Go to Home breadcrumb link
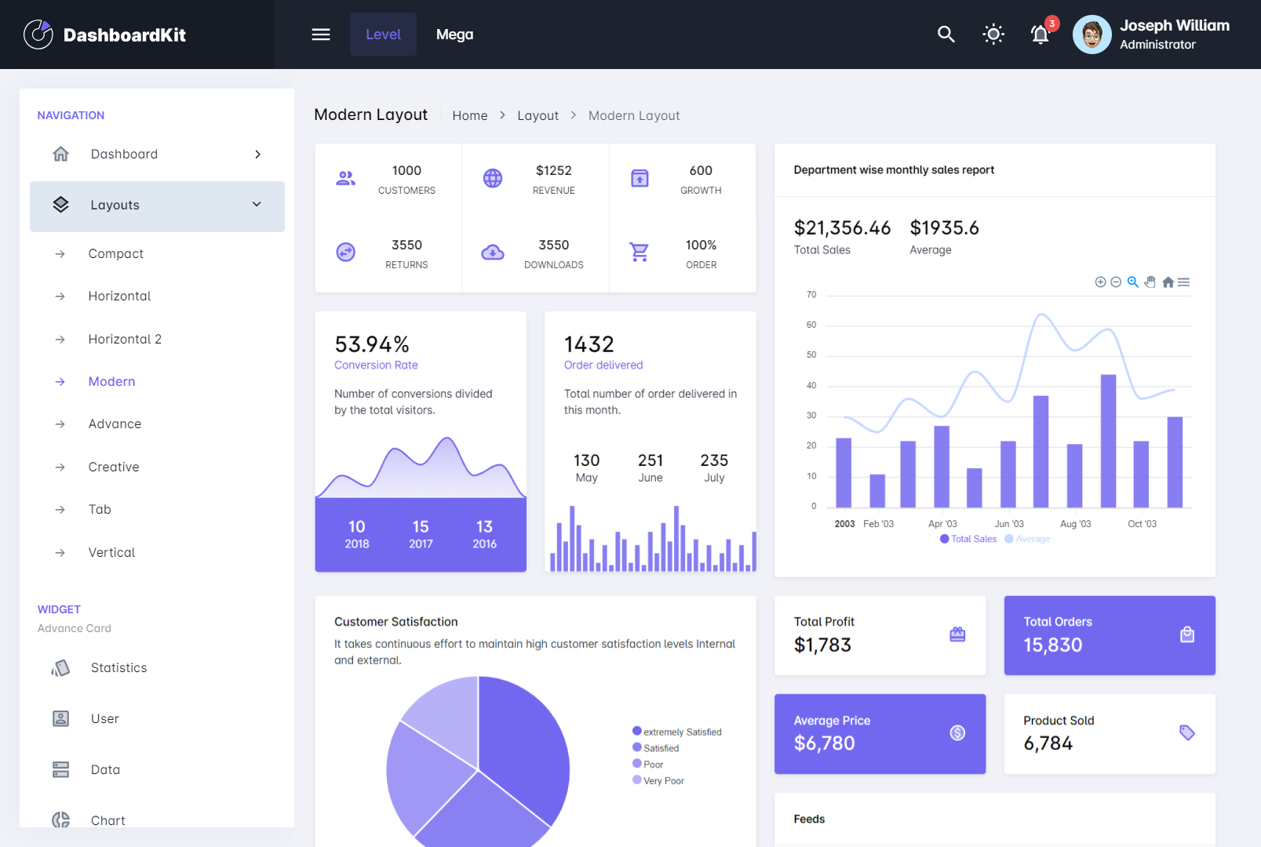The image size is (1261, 847). point(469,116)
